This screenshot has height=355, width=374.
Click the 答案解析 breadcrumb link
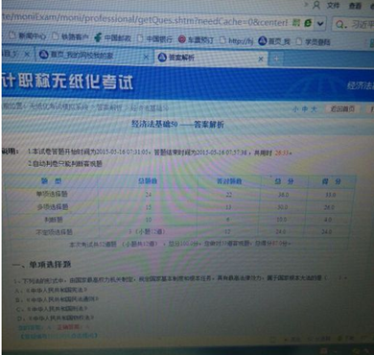pos(109,107)
